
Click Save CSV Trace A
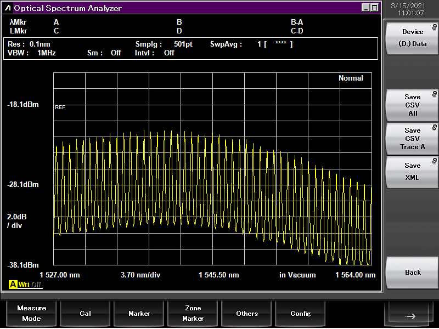[x=412, y=139]
